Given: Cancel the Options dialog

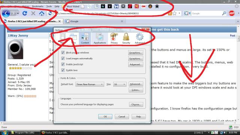Looking at the screenshot, I should point(122,117).
